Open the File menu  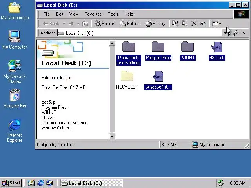47,14
